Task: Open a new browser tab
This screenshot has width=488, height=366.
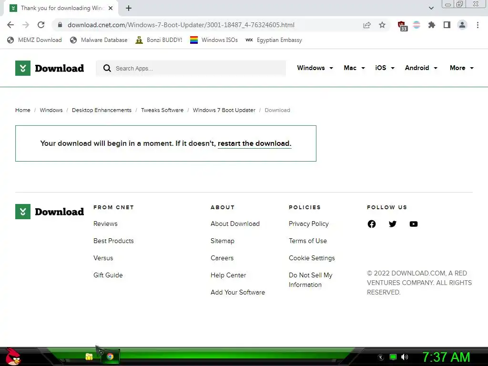Action: point(129,9)
